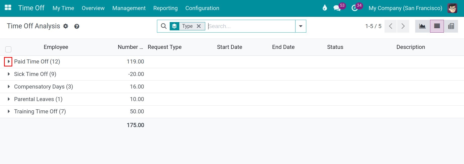Expand the Sick Time Off group
This screenshot has width=464, height=164.
pyautogui.click(x=9, y=74)
